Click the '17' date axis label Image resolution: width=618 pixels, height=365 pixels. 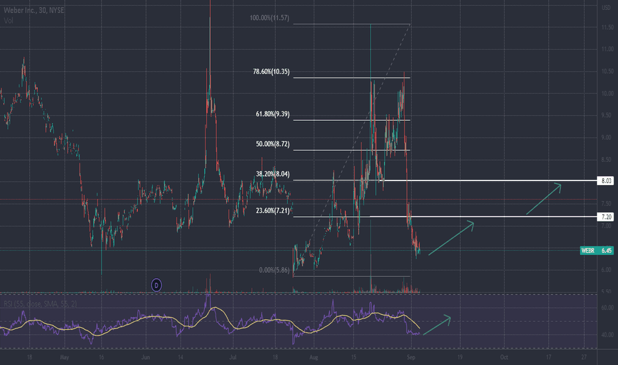(x=548, y=358)
